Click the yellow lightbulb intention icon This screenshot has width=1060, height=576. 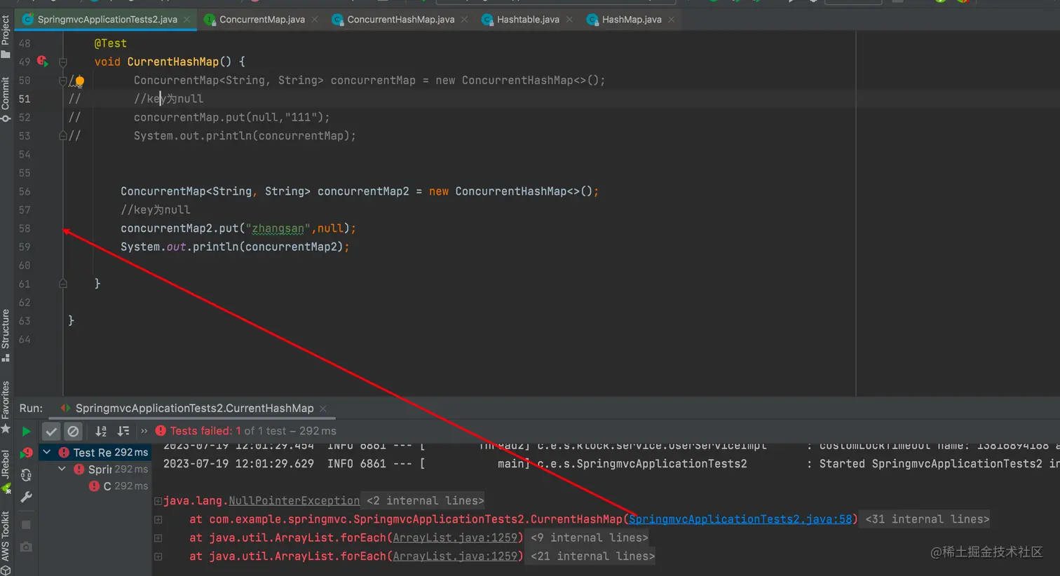click(x=79, y=81)
